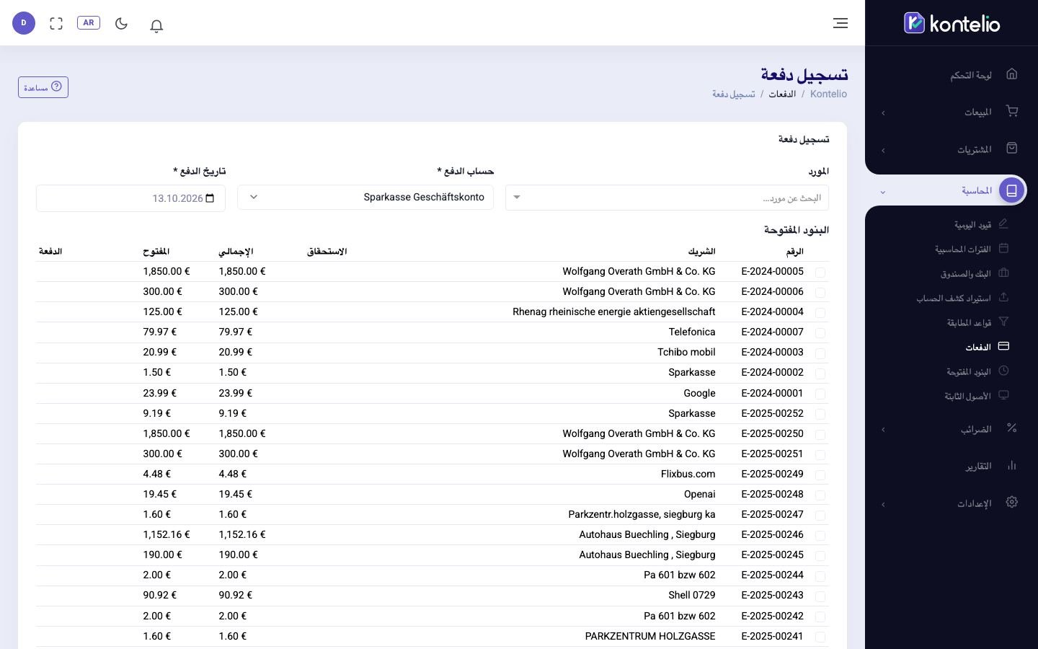The height and width of the screenshot is (649, 1038).
Task: Switch language with AR button
Action: click(x=89, y=23)
